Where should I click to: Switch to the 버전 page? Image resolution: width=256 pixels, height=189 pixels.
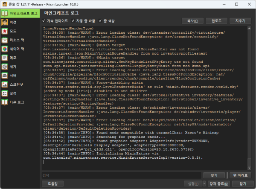click(20, 22)
